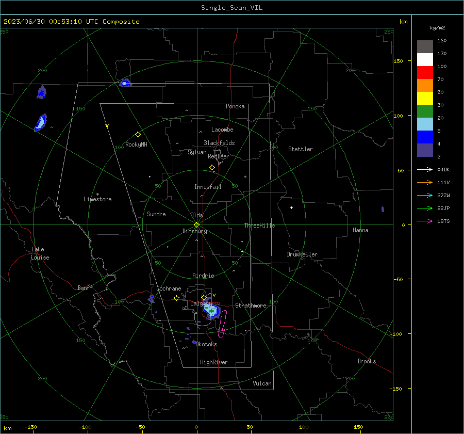Click the light blue echo in far northwest

pyautogui.click(x=41, y=123)
